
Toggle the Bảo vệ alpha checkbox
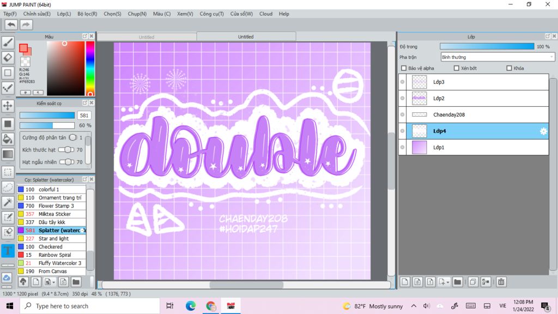[x=404, y=68]
